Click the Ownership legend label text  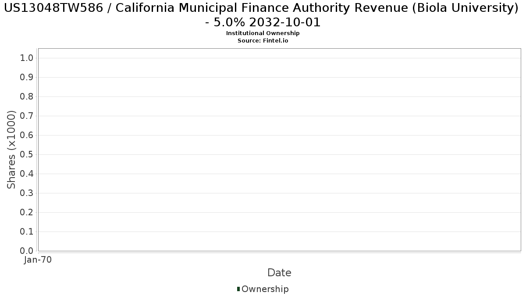tap(265, 289)
